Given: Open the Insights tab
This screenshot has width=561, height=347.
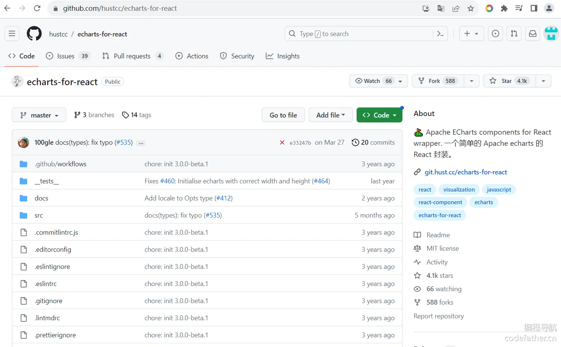Looking at the screenshot, I should [283, 56].
